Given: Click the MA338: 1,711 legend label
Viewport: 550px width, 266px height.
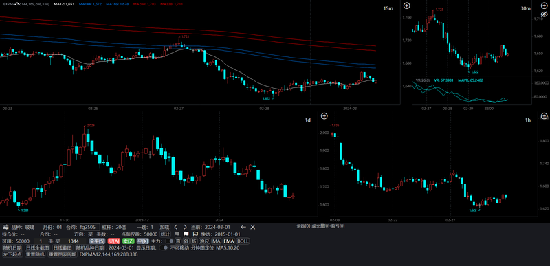Looking at the screenshot, I should [171, 4].
